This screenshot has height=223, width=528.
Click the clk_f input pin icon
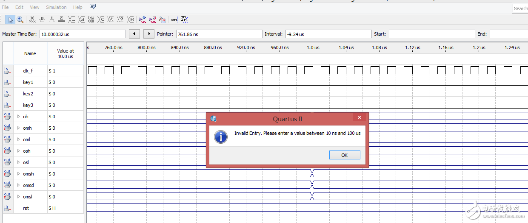[x=8, y=71]
